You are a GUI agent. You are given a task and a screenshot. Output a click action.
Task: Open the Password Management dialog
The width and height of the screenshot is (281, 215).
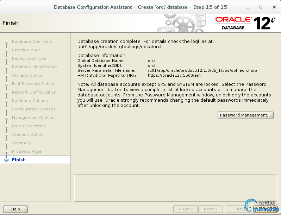pos(245,115)
